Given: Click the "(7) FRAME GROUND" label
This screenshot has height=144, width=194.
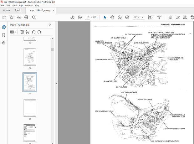Looking at the screenshot, I should click(103, 59).
